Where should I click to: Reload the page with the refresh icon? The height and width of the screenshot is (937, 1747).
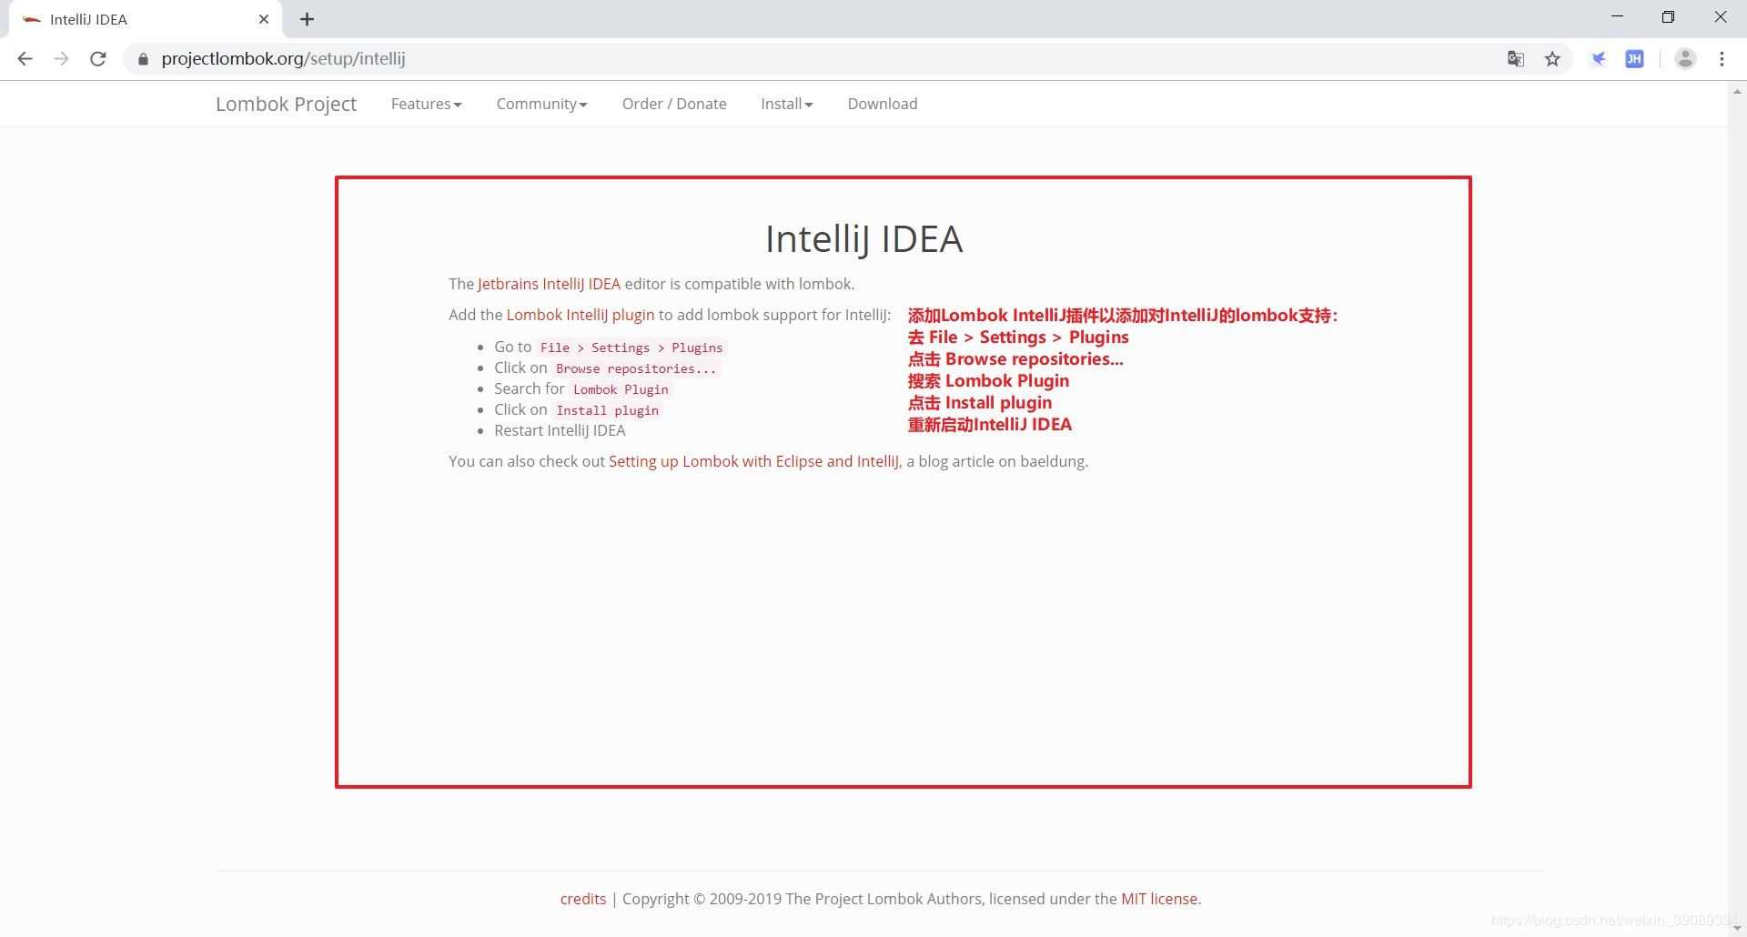click(98, 59)
